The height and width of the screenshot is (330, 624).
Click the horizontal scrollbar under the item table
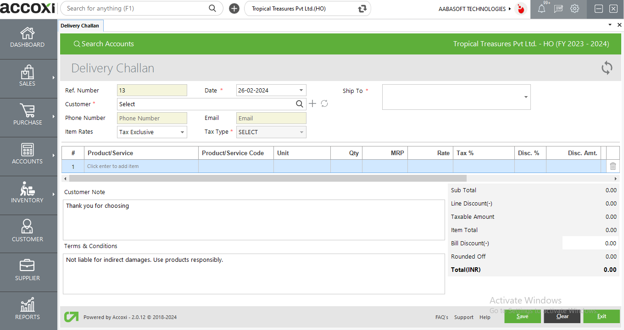coord(267,179)
